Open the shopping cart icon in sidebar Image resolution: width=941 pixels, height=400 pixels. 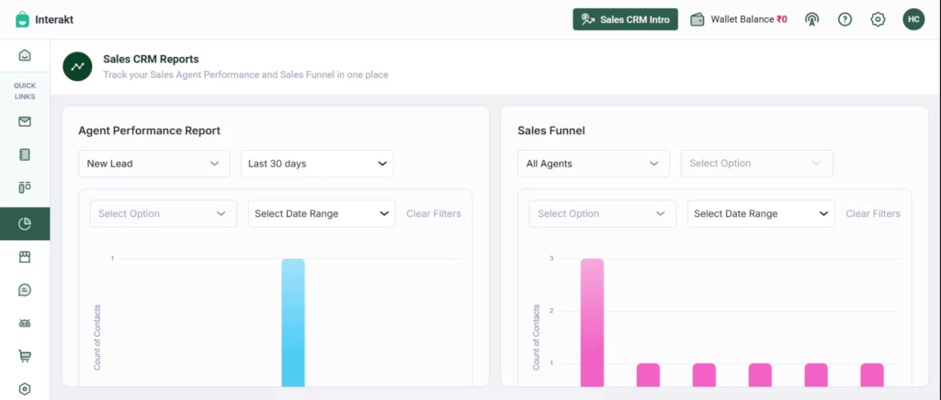point(25,356)
